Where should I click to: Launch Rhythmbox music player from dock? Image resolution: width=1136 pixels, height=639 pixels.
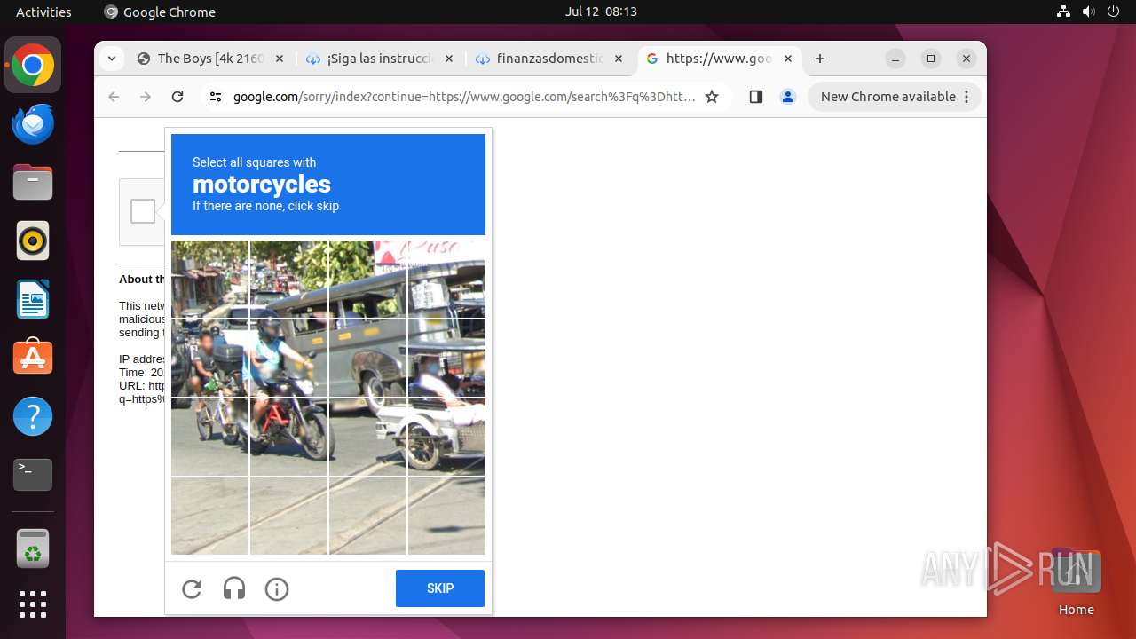33,241
